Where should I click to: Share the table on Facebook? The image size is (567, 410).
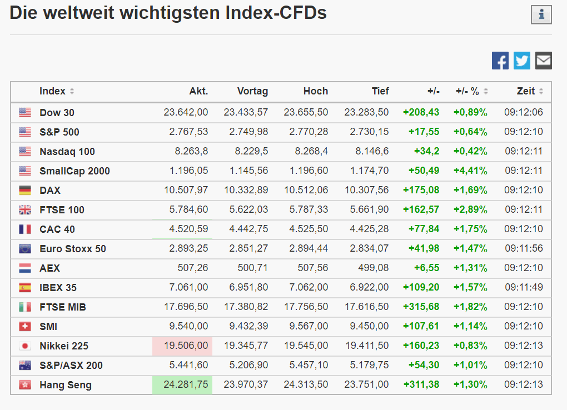pos(500,61)
